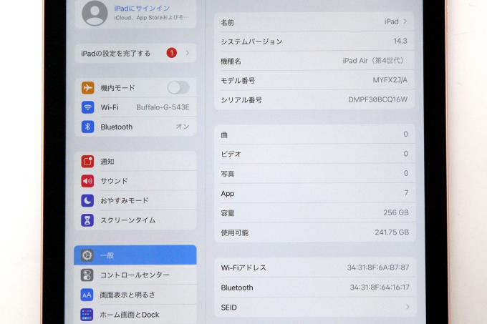The height and width of the screenshot is (324, 487).
Task: Tap the スクリーンタイム hourglass icon
Action: 87,220
